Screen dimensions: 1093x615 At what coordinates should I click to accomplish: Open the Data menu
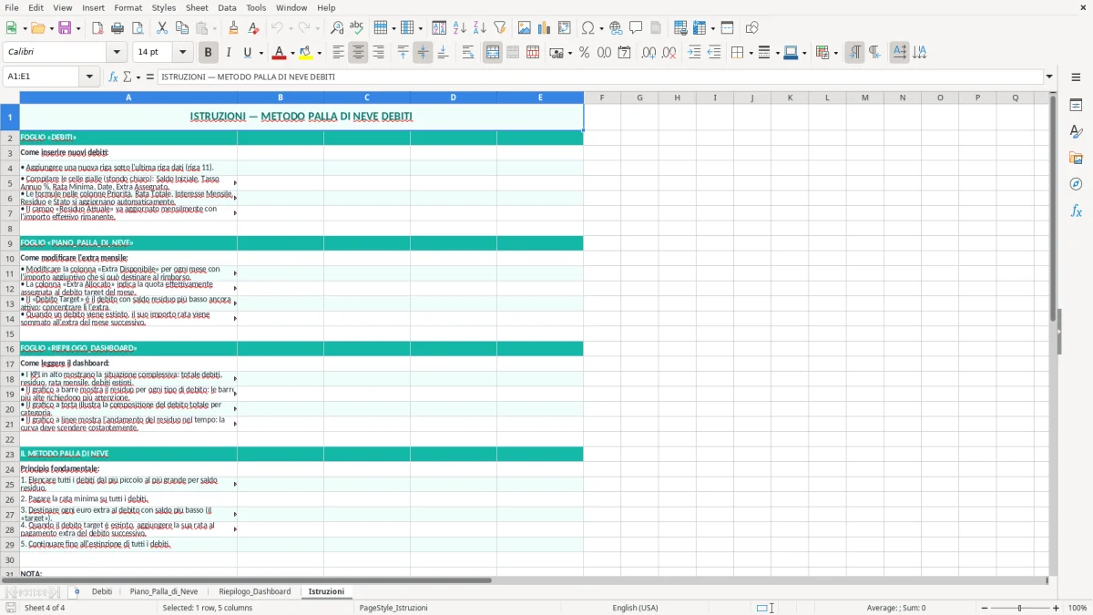click(x=227, y=7)
